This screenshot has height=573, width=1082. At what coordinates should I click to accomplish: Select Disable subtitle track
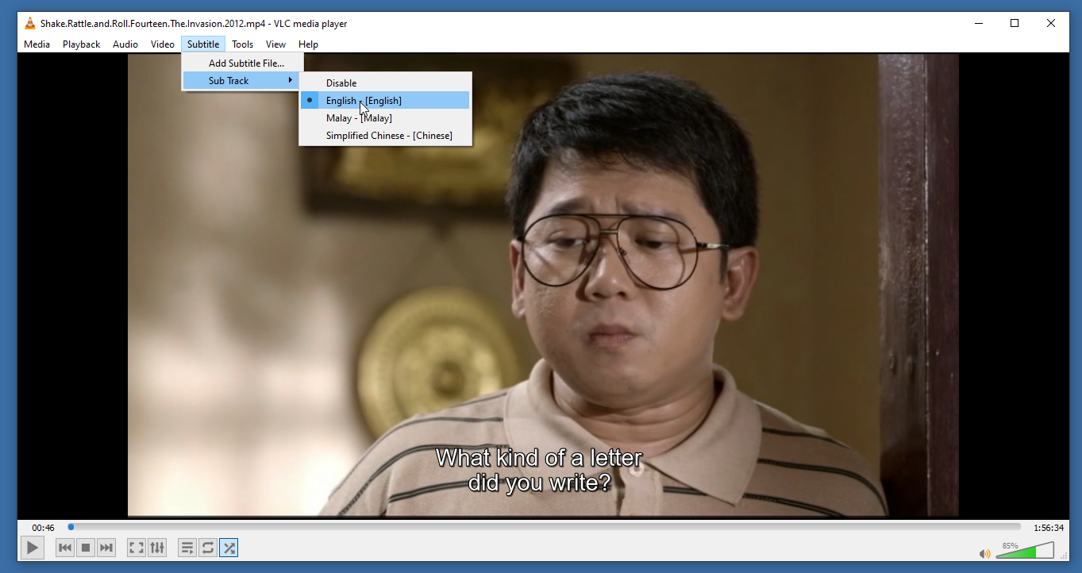click(x=385, y=83)
